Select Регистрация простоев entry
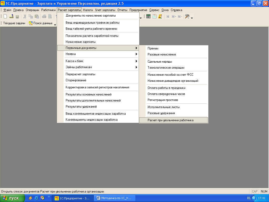 174,100
